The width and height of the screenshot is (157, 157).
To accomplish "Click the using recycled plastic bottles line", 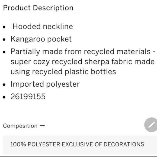I will 63,72.
